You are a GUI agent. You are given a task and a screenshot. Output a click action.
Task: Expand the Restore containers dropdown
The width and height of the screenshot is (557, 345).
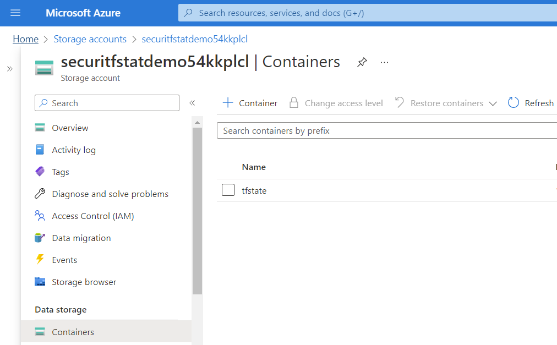(493, 103)
